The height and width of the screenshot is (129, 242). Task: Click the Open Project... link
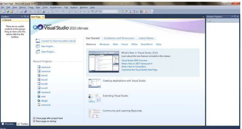click(48, 52)
